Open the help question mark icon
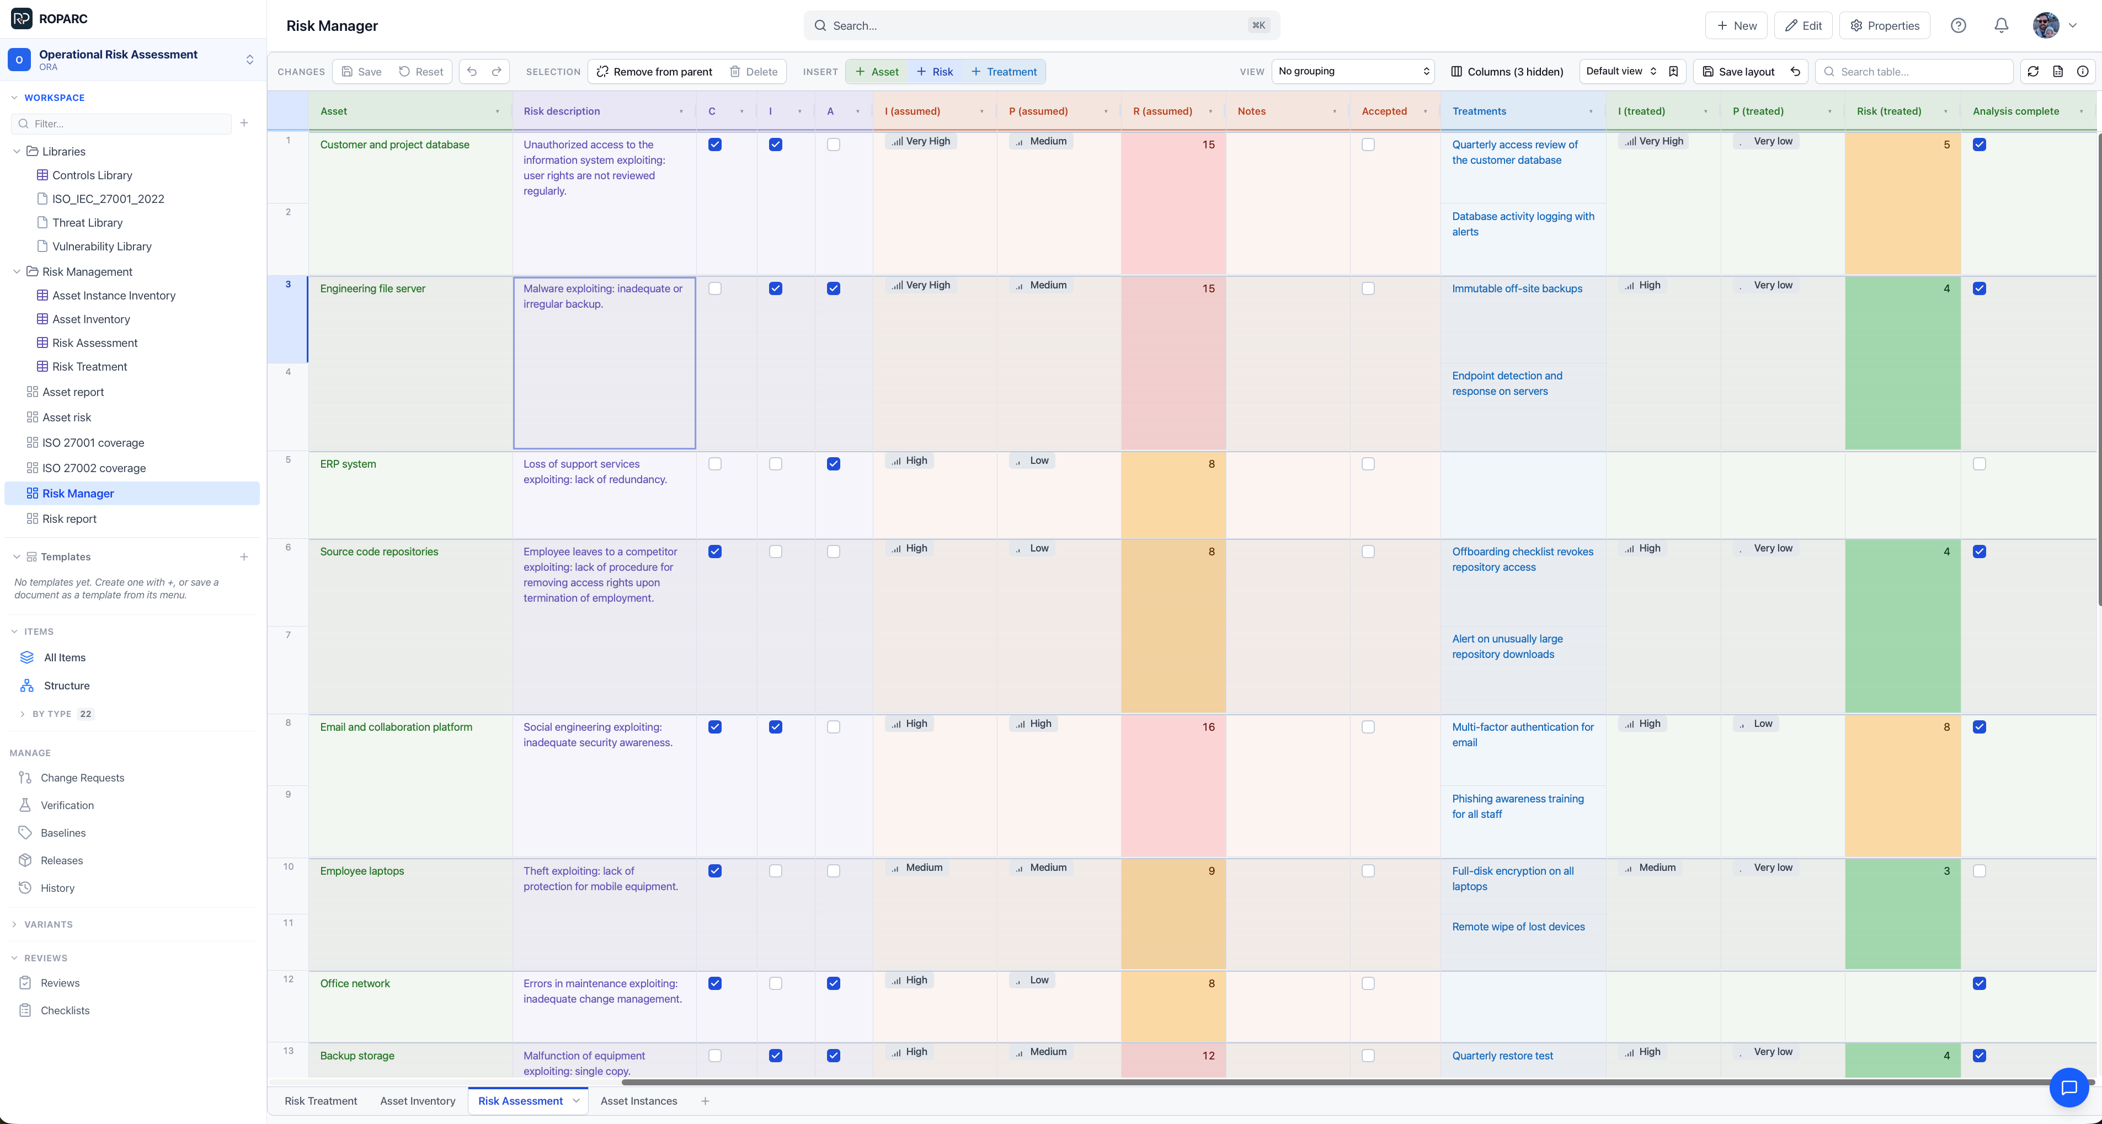 [1959, 25]
